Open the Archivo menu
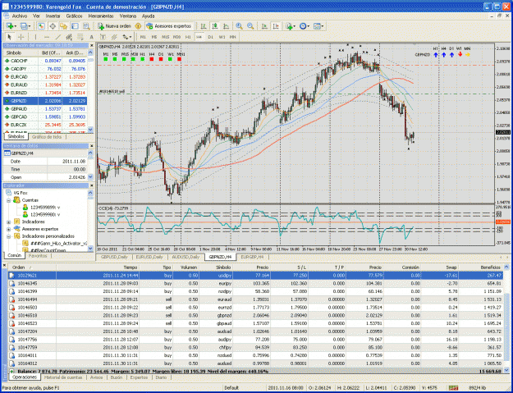513x393 pixels. [x=20, y=16]
